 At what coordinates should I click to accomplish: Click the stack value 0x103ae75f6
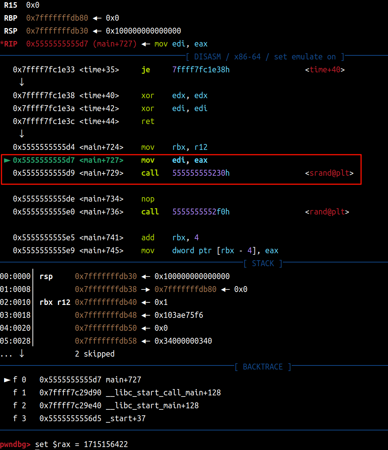tap(179, 315)
